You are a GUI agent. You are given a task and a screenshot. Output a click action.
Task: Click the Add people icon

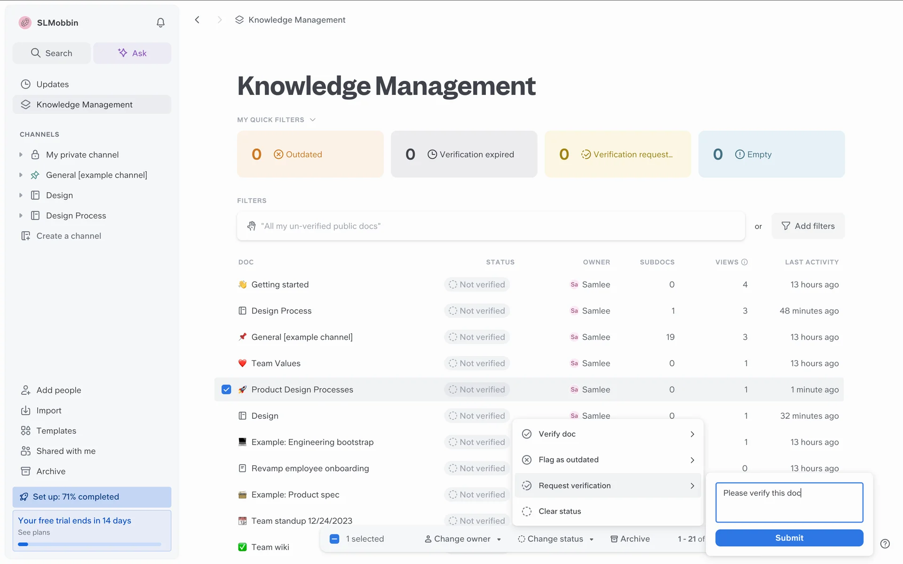pyautogui.click(x=25, y=390)
